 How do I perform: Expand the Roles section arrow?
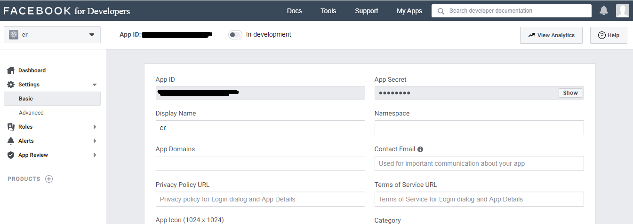pyautogui.click(x=95, y=127)
